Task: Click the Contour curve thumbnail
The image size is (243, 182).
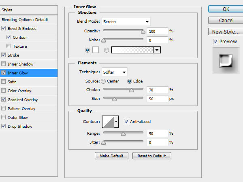Action: coord(108,122)
